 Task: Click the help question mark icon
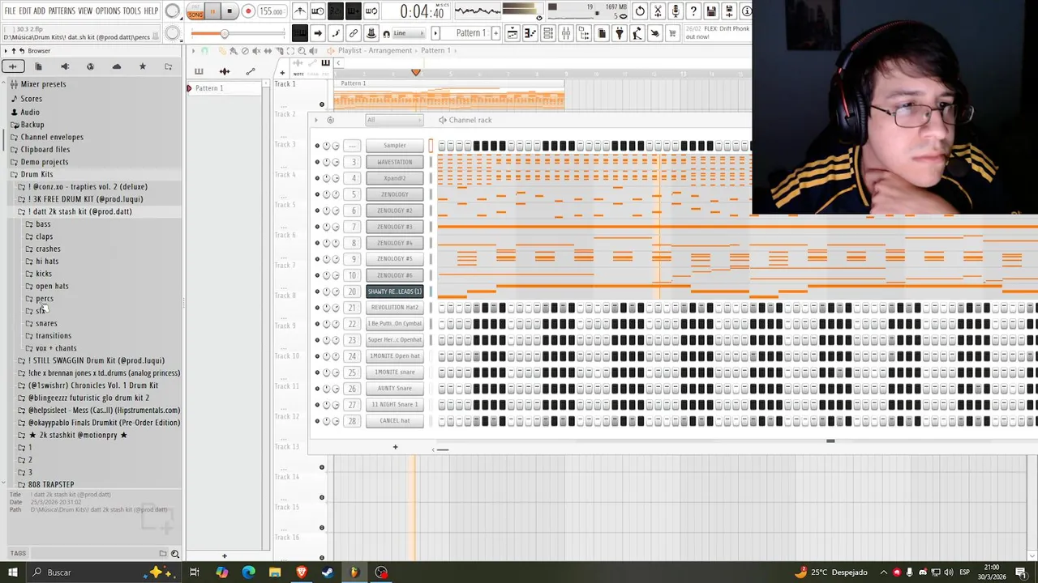(x=693, y=11)
